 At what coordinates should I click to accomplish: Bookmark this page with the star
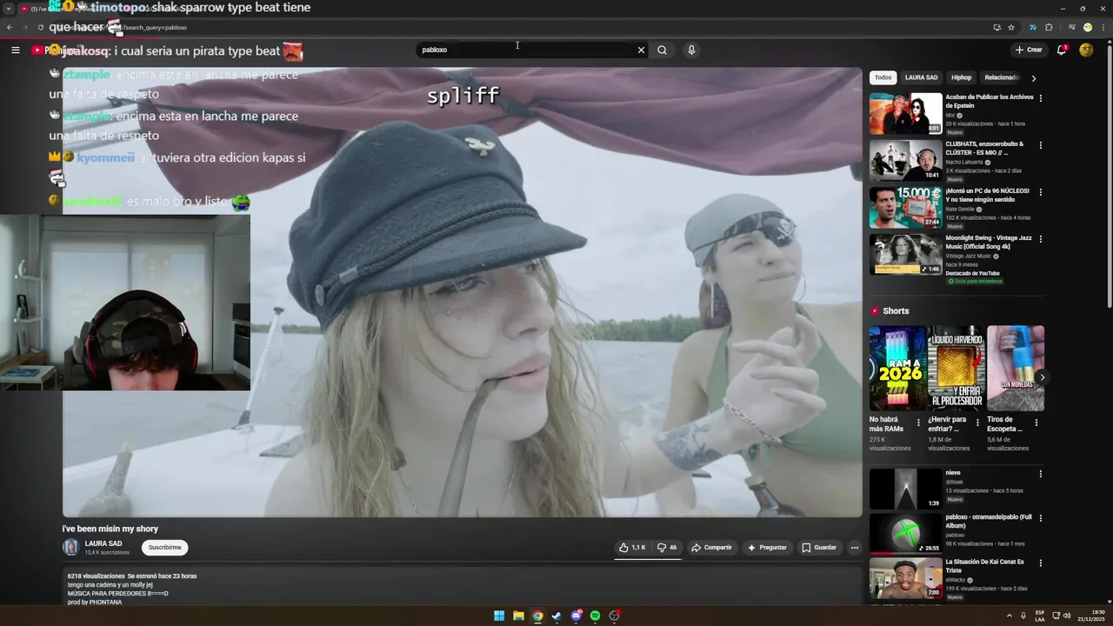pyautogui.click(x=1011, y=27)
